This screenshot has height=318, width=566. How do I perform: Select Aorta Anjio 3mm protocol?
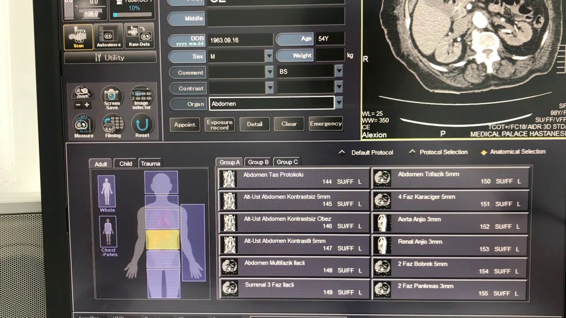tap(450, 223)
